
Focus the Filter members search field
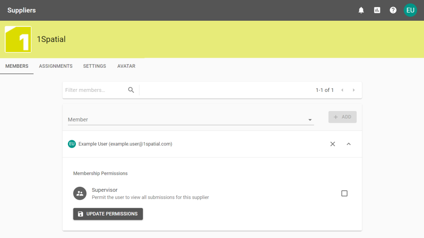[x=95, y=90]
